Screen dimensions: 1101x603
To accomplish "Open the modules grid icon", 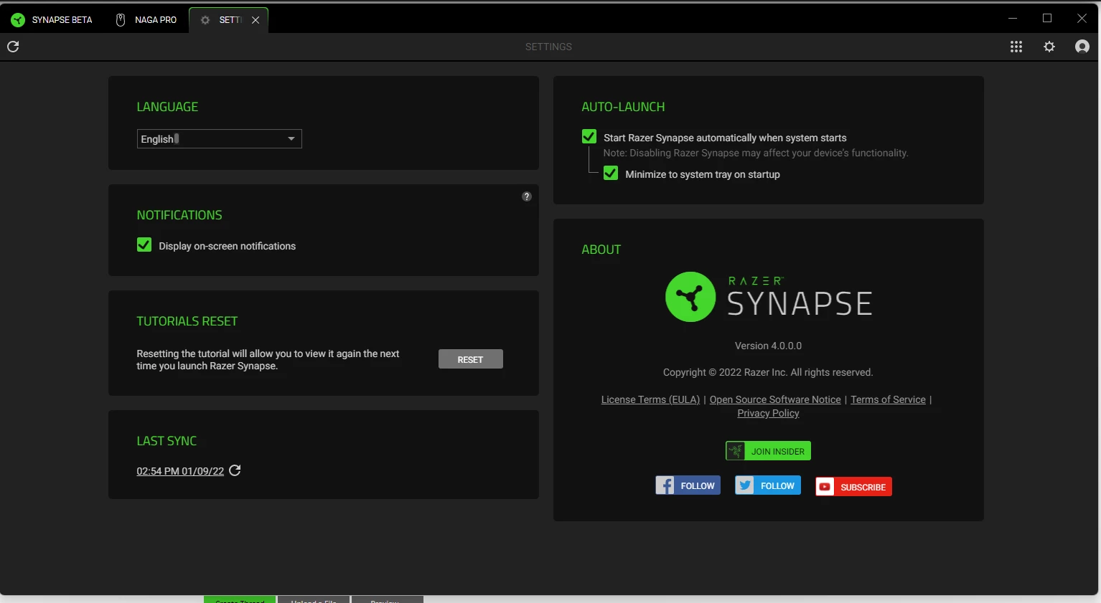I will 1016,47.
